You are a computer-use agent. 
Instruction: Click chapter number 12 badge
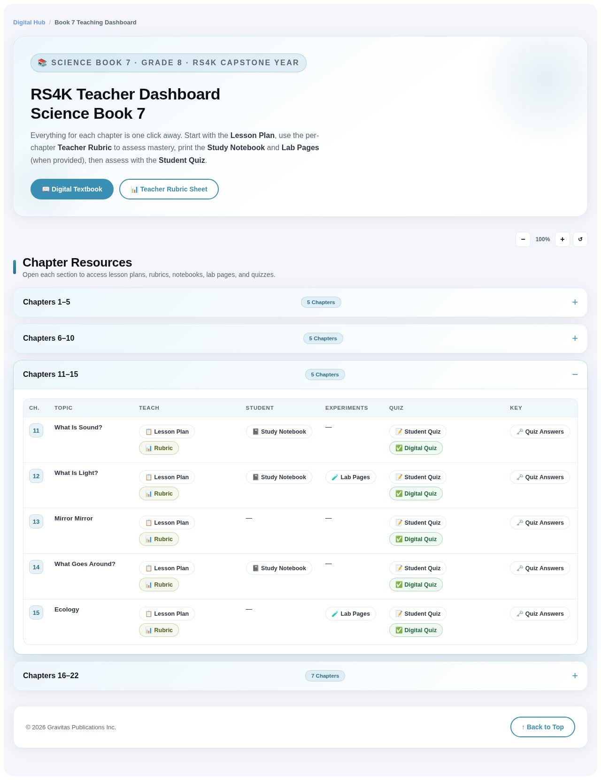tap(36, 476)
